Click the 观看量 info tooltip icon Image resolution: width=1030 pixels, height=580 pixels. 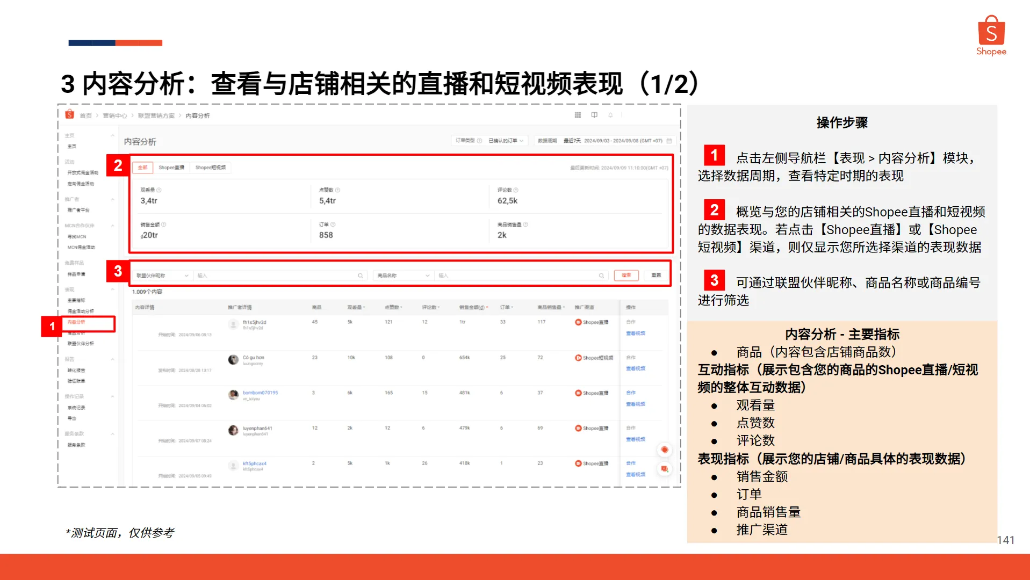point(159,190)
